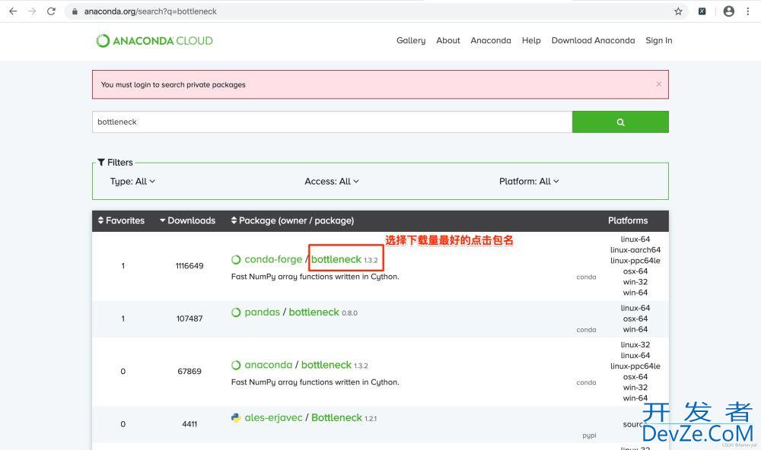Open the browser extension icon
The width and height of the screenshot is (761, 450).
tap(702, 11)
